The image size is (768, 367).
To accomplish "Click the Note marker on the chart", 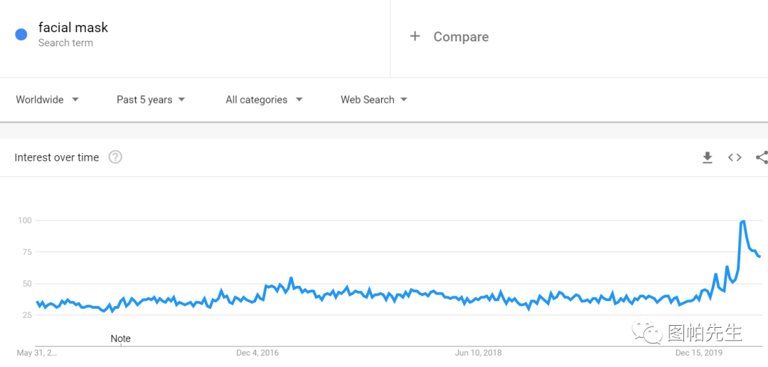I will (121, 339).
